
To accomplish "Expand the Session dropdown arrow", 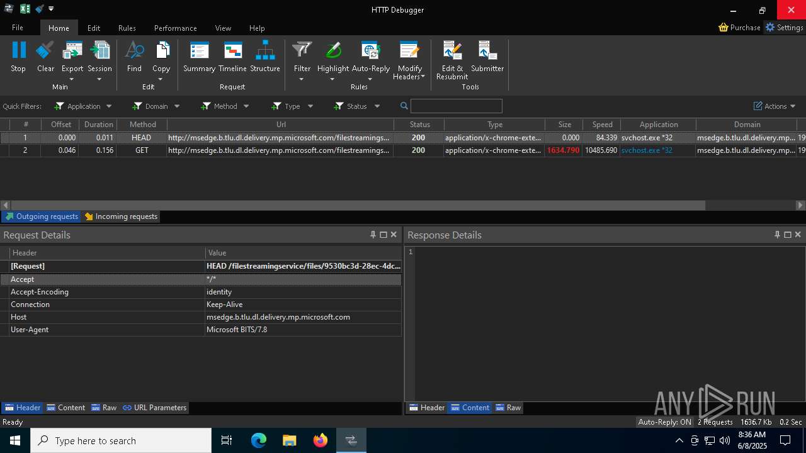I will pos(99,79).
